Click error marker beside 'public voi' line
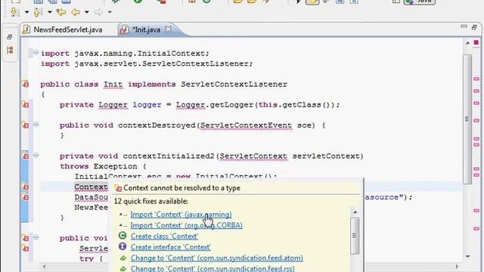The width and height of the screenshot is (484, 272). (25, 238)
